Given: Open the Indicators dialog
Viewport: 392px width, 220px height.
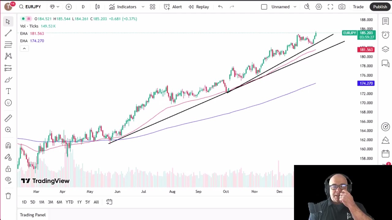Looking at the screenshot, I should click(123, 7).
